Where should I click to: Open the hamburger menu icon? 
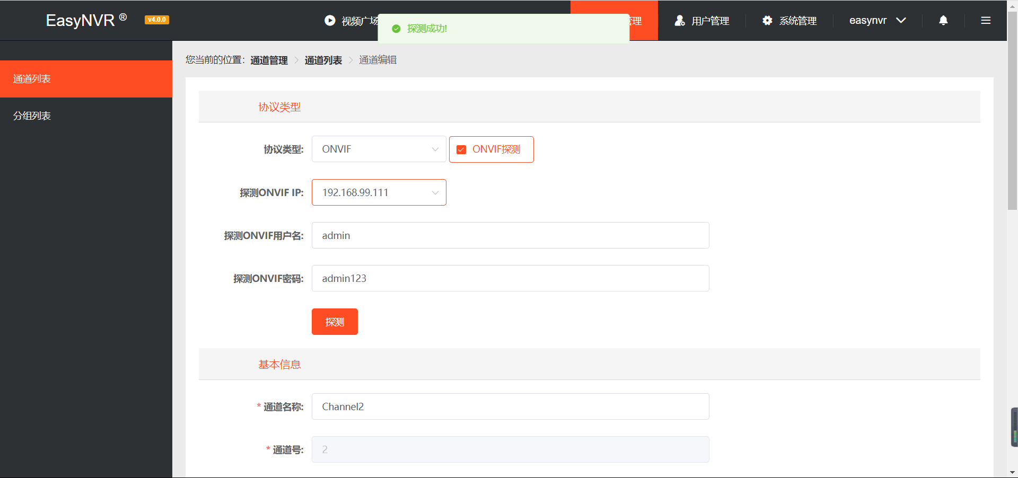point(986,20)
